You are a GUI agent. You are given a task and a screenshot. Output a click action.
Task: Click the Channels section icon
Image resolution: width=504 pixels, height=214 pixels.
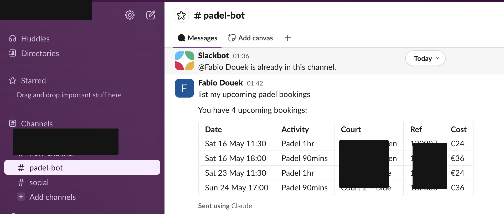point(13,123)
